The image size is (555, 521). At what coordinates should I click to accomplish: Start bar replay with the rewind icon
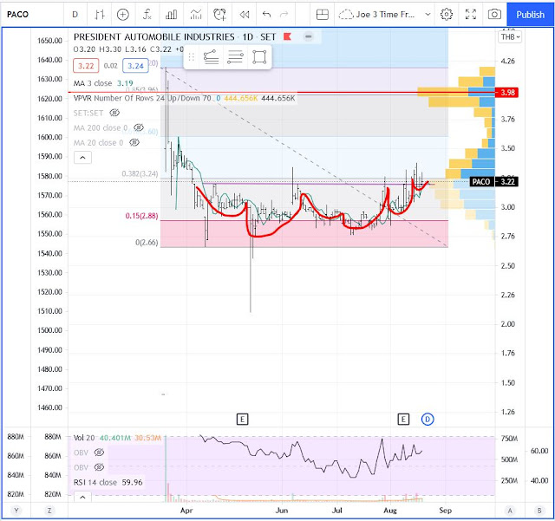245,15
